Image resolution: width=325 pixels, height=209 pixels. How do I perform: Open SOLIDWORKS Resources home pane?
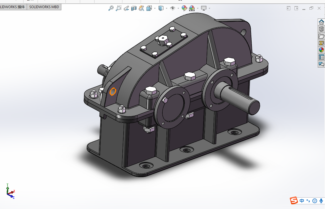(321, 22)
